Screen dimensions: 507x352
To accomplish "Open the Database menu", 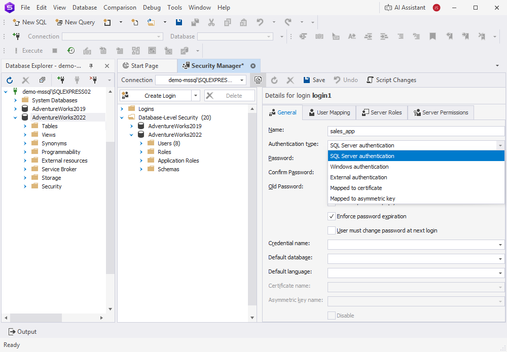I will point(84,7).
